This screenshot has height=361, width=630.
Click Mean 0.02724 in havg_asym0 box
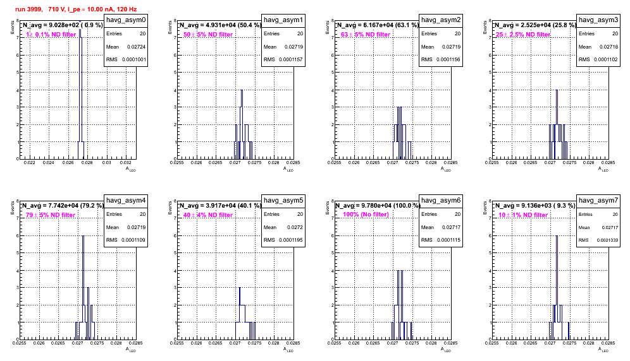(x=126, y=47)
